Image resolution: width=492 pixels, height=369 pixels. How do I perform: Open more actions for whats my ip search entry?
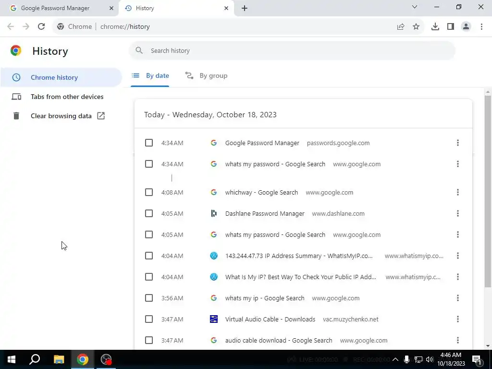pos(458,298)
